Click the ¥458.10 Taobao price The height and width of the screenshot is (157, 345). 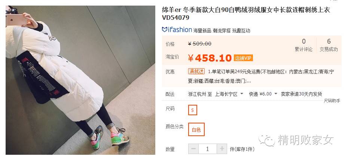coord(210,58)
